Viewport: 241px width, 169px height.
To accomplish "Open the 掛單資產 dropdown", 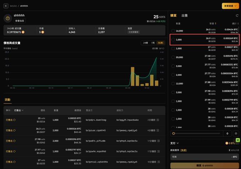I will click(230, 6).
